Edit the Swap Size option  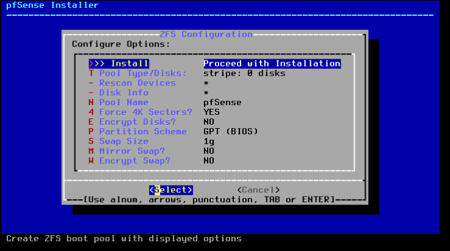click(x=124, y=142)
